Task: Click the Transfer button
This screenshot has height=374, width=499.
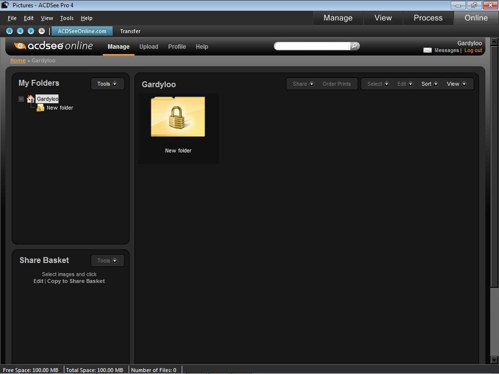Action: [130, 31]
